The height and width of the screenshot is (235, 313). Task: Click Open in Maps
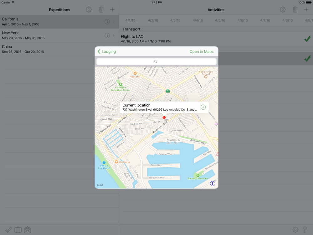click(201, 51)
